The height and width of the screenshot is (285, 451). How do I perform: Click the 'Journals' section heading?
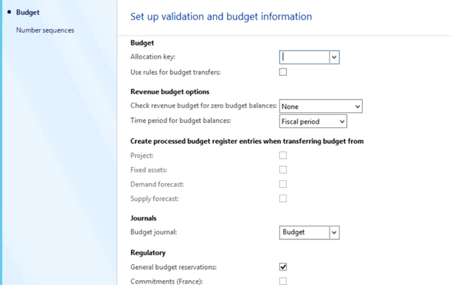tap(143, 218)
